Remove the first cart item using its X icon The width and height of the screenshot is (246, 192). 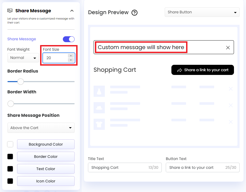[x=231, y=89]
